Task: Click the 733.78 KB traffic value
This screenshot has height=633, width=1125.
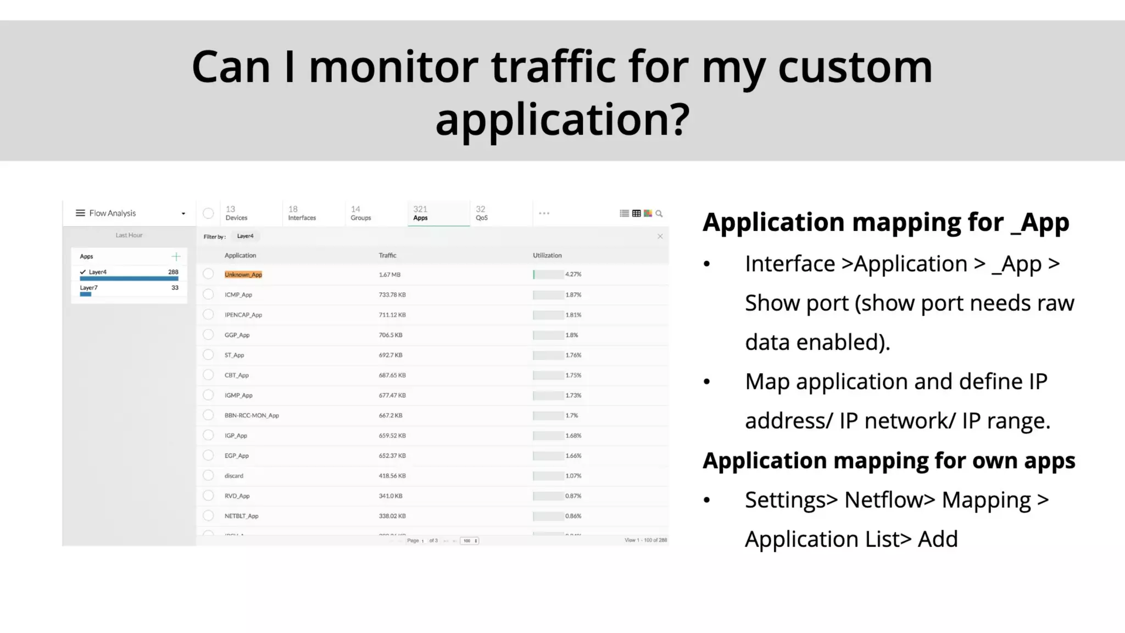Action: [x=392, y=295]
